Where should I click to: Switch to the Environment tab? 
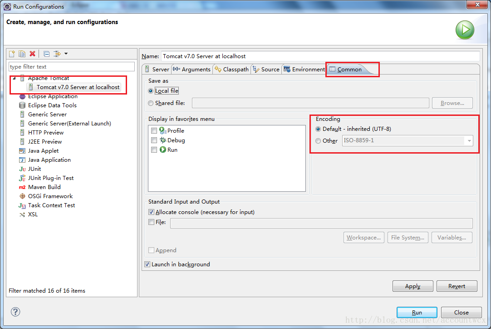(x=304, y=70)
